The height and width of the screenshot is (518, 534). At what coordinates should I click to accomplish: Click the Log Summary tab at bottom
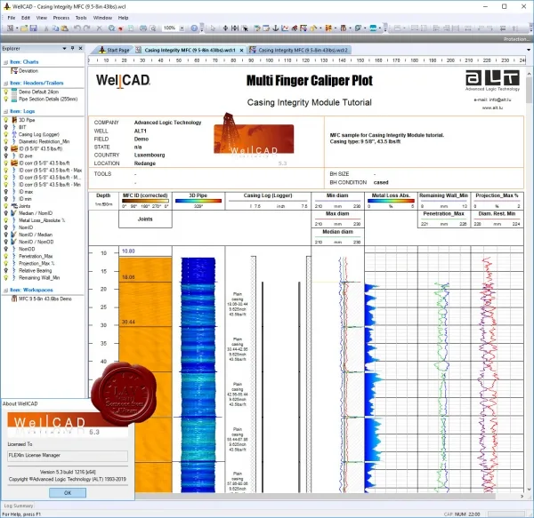click(x=19, y=506)
